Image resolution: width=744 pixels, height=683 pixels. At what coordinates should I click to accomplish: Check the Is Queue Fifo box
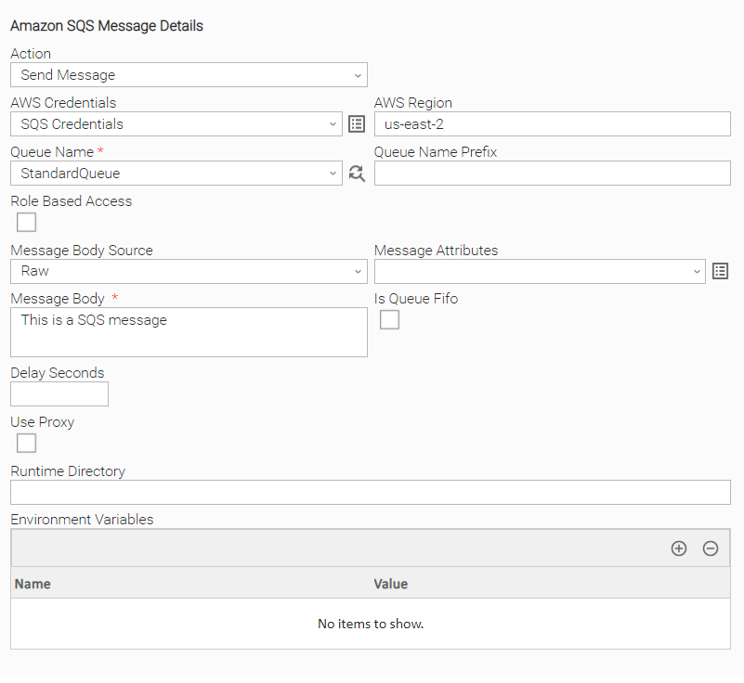pyautogui.click(x=389, y=319)
